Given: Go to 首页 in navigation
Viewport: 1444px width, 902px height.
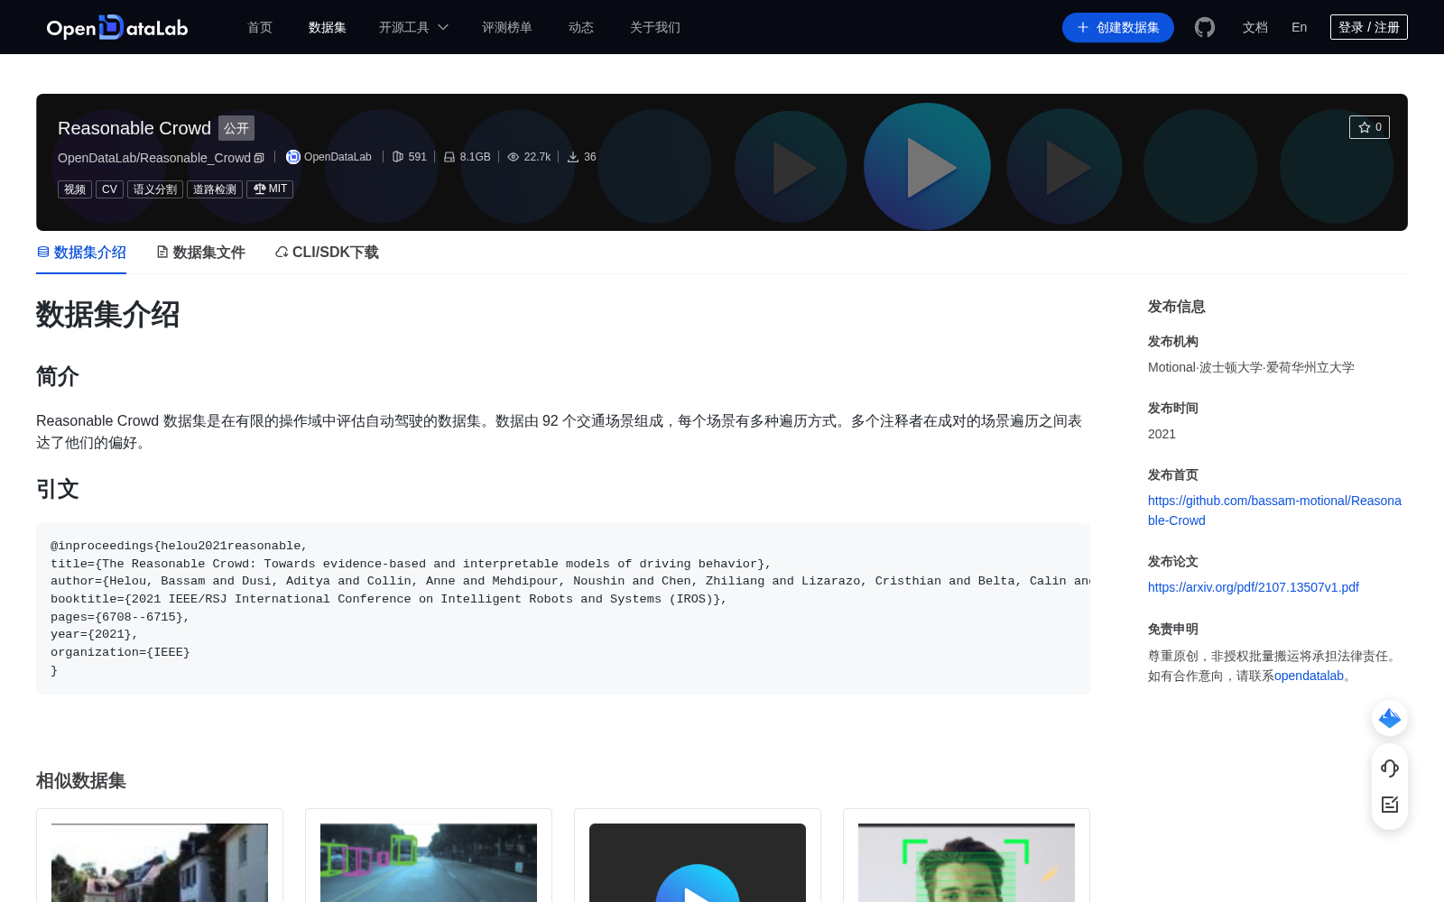Looking at the screenshot, I should tap(260, 27).
